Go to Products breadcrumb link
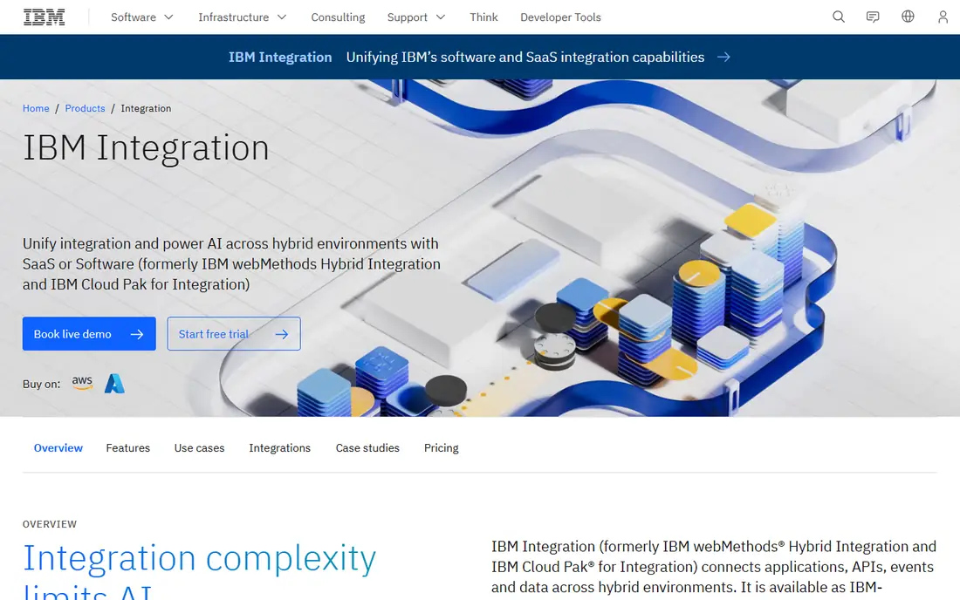Image resolution: width=960 pixels, height=600 pixels. [x=86, y=108]
